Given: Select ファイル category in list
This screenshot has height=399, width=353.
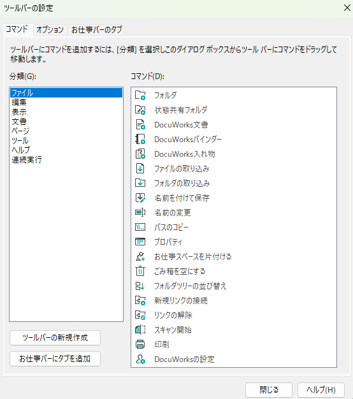Looking at the screenshot, I should (66, 93).
